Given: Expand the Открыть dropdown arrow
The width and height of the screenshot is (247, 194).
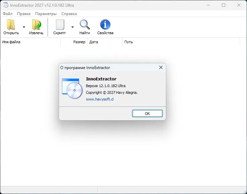Looking at the screenshot, I should pyautogui.click(x=24, y=27).
